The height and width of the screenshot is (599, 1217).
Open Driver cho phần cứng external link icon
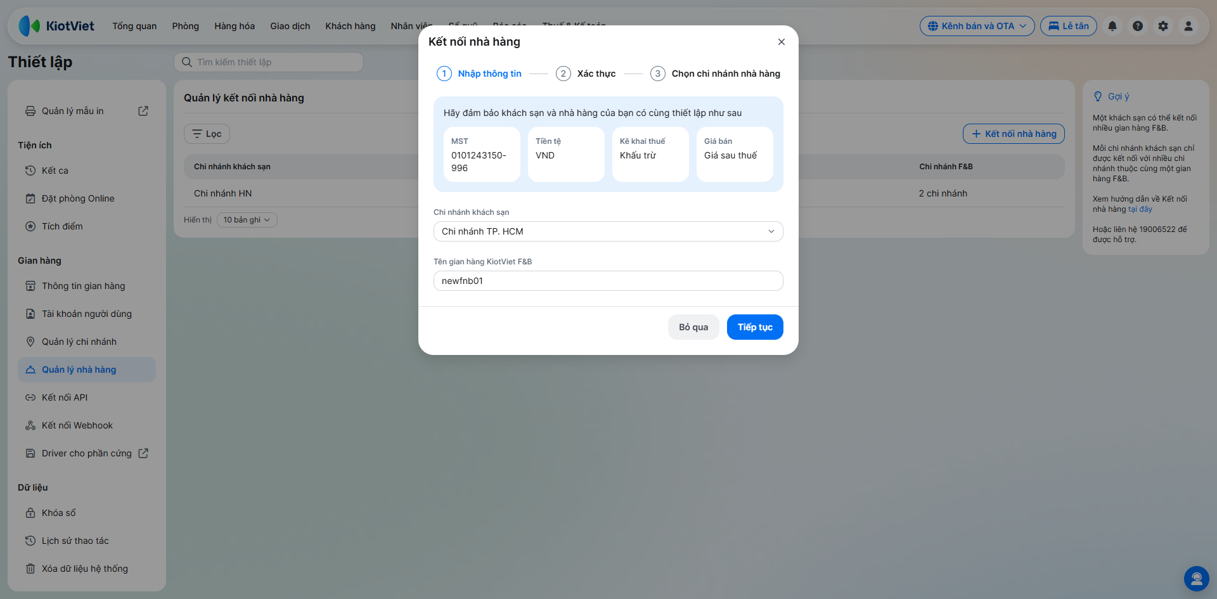coord(143,453)
